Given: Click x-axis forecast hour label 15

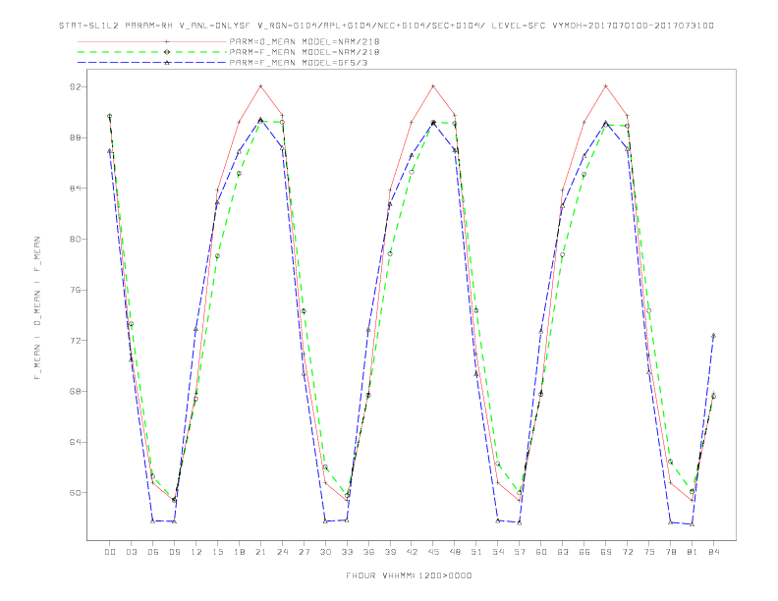Looking at the screenshot, I should [217, 552].
